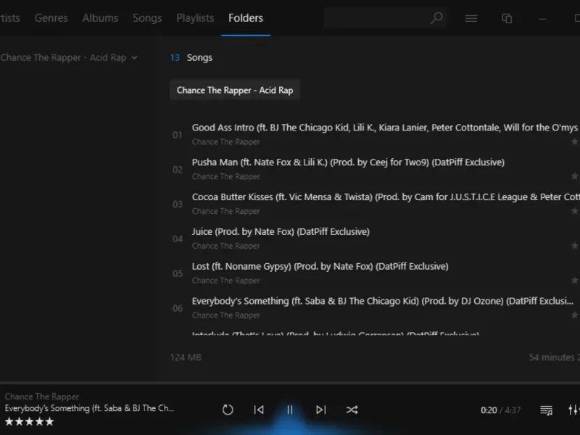Click the Chance The Rapper - Acid Rap breadcrumb button
This screenshot has width=580, height=435.
click(x=234, y=90)
